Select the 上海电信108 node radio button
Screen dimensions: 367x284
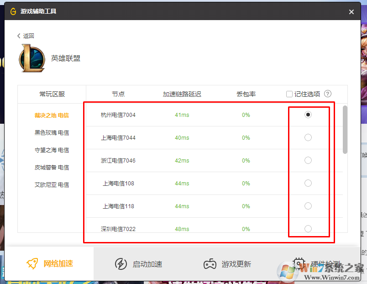coord(308,183)
